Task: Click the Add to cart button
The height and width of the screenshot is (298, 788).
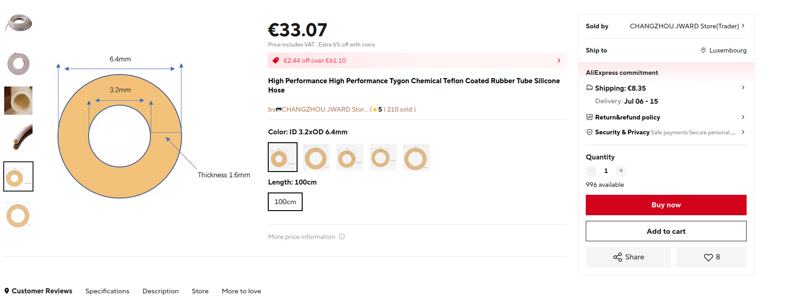Action: (666, 231)
